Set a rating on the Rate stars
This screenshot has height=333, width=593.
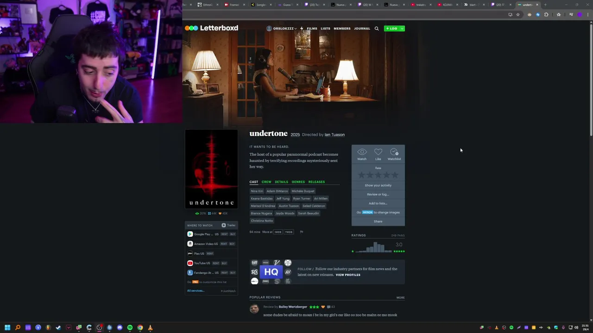(378, 175)
